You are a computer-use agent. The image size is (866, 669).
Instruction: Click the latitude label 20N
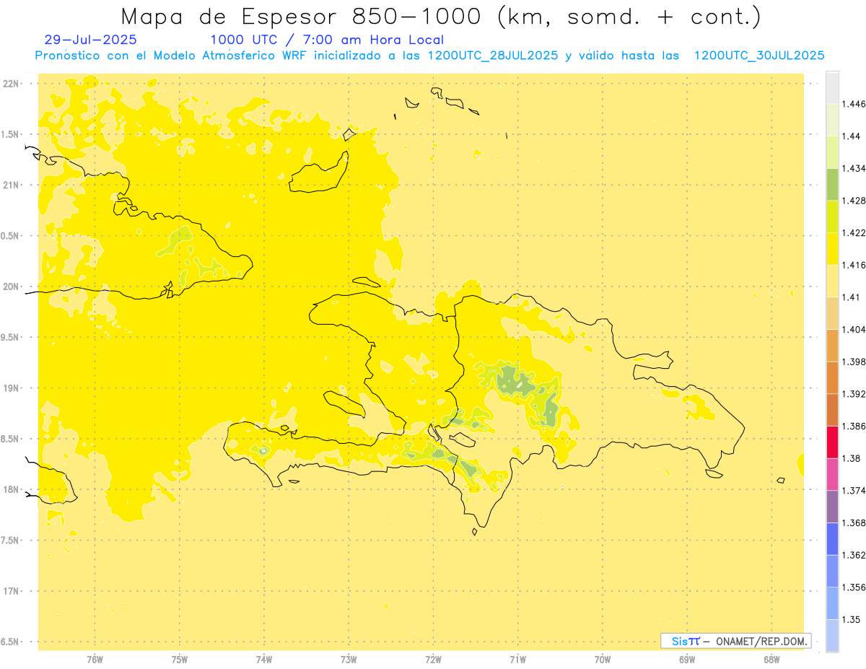12,287
